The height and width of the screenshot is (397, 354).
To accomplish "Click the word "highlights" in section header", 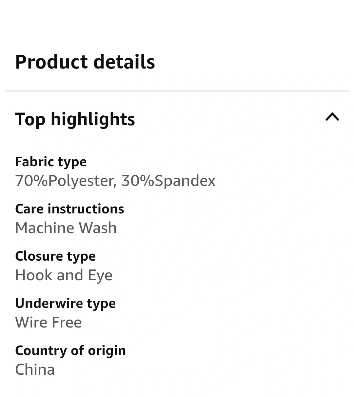I will click(93, 119).
